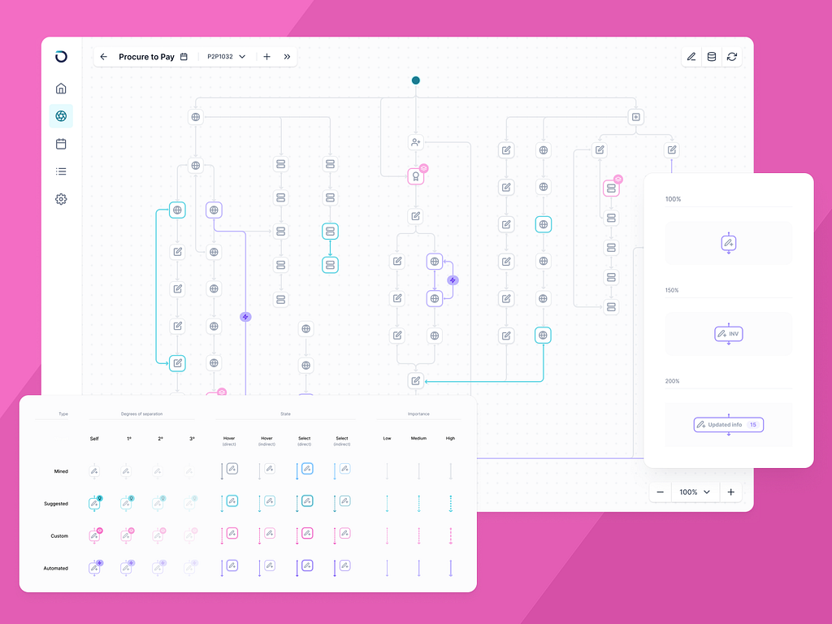This screenshot has width=832, height=624.
Task: Click the pencil edit icon in the top-right toolbar
Action: (x=691, y=57)
